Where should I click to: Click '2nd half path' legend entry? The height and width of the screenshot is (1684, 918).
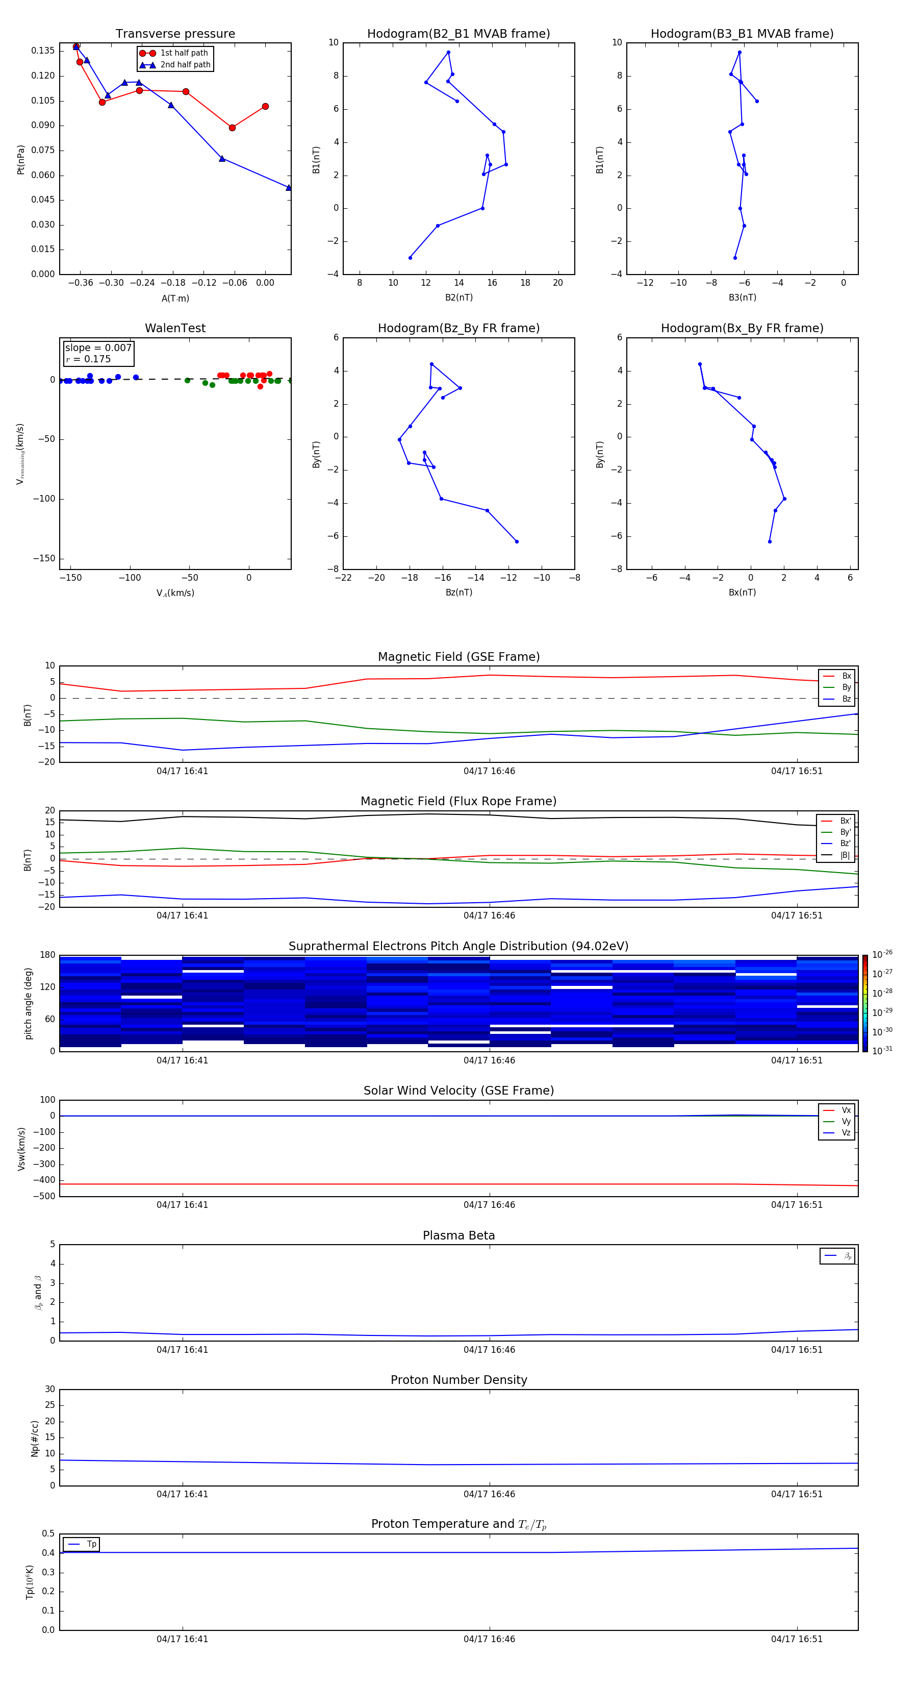point(175,65)
